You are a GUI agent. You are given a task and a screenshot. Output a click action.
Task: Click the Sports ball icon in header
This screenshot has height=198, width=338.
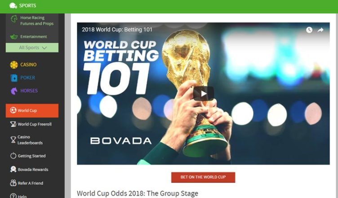tap(13, 5)
